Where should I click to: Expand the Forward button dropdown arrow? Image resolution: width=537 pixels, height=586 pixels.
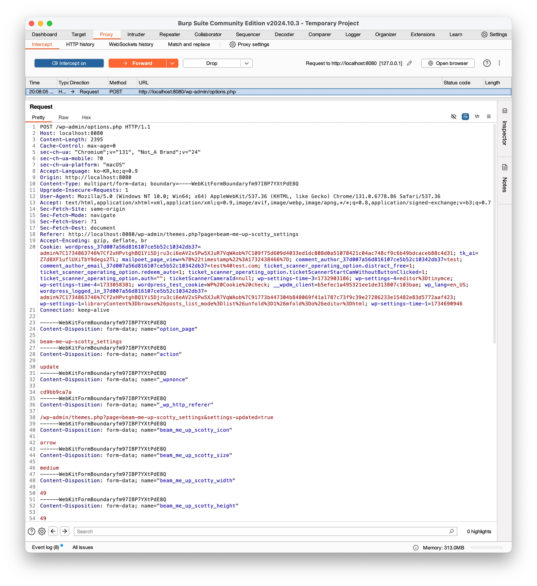(172, 63)
